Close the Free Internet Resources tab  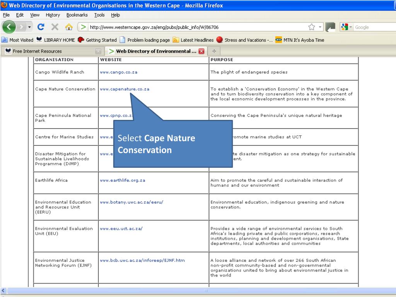coord(98,51)
